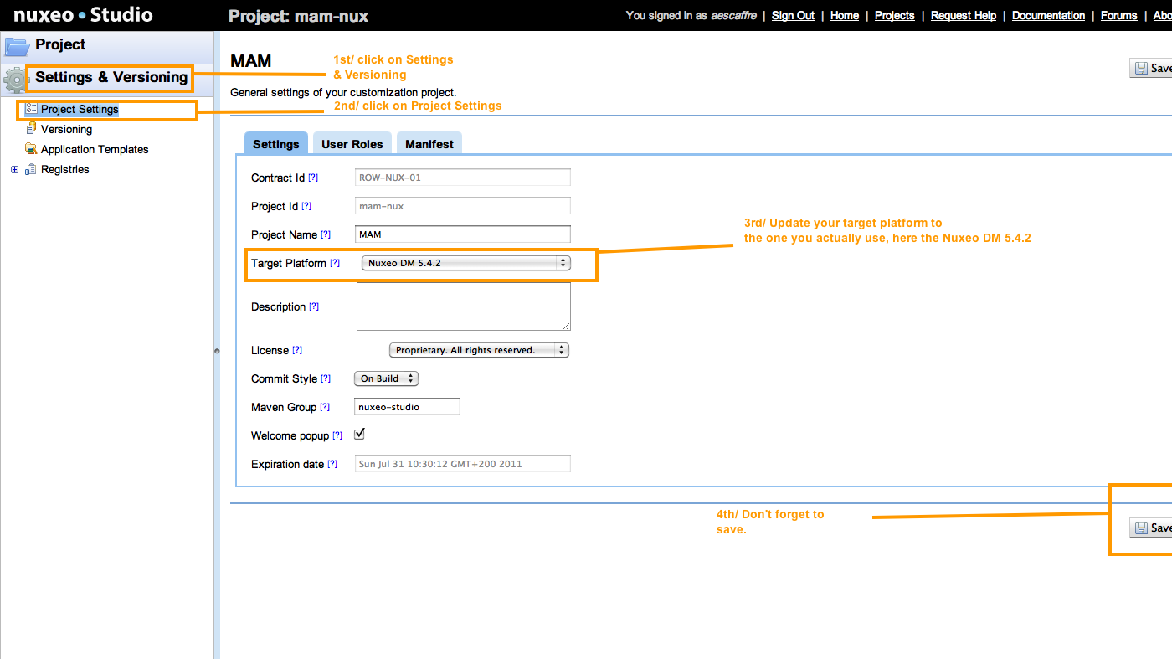Click the Project Name input field
Image resolution: width=1172 pixels, height=659 pixels.
[463, 234]
